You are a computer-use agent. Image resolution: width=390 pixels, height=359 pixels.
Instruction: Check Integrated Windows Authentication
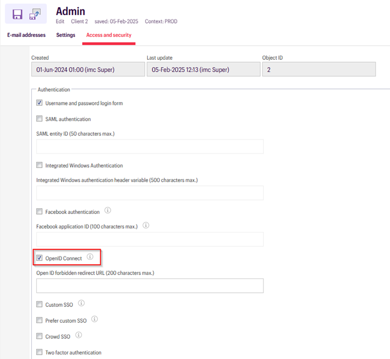tap(39, 165)
